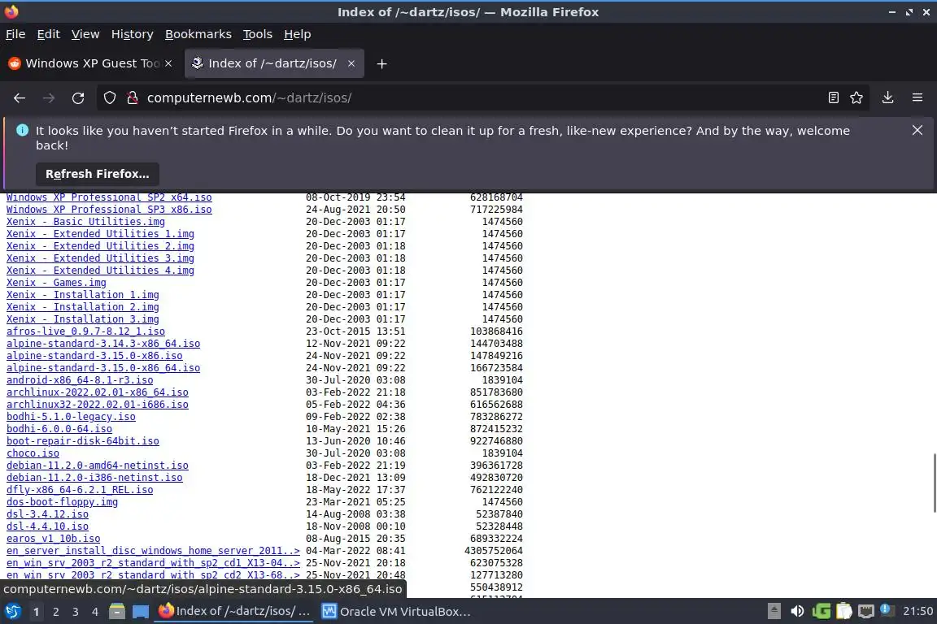Open the LXQt start menu
Viewport: 937px width, 624px height.
12,612
